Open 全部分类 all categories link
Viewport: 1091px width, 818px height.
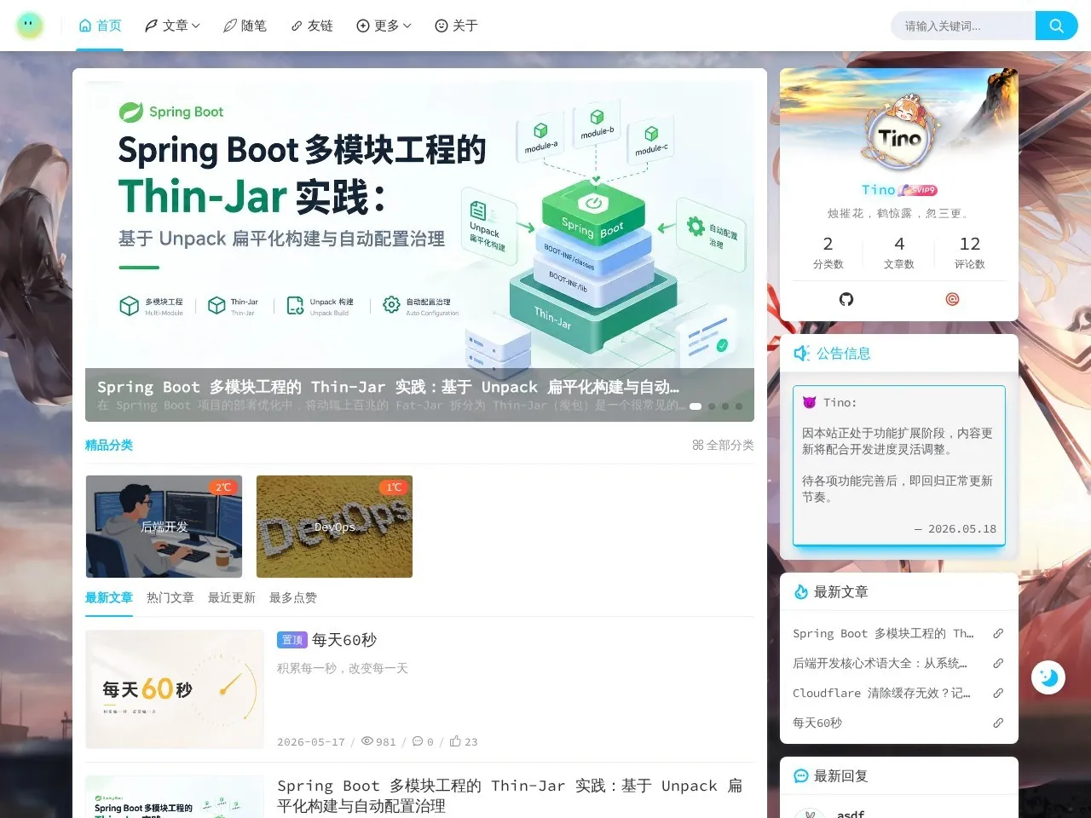point(723,445)
